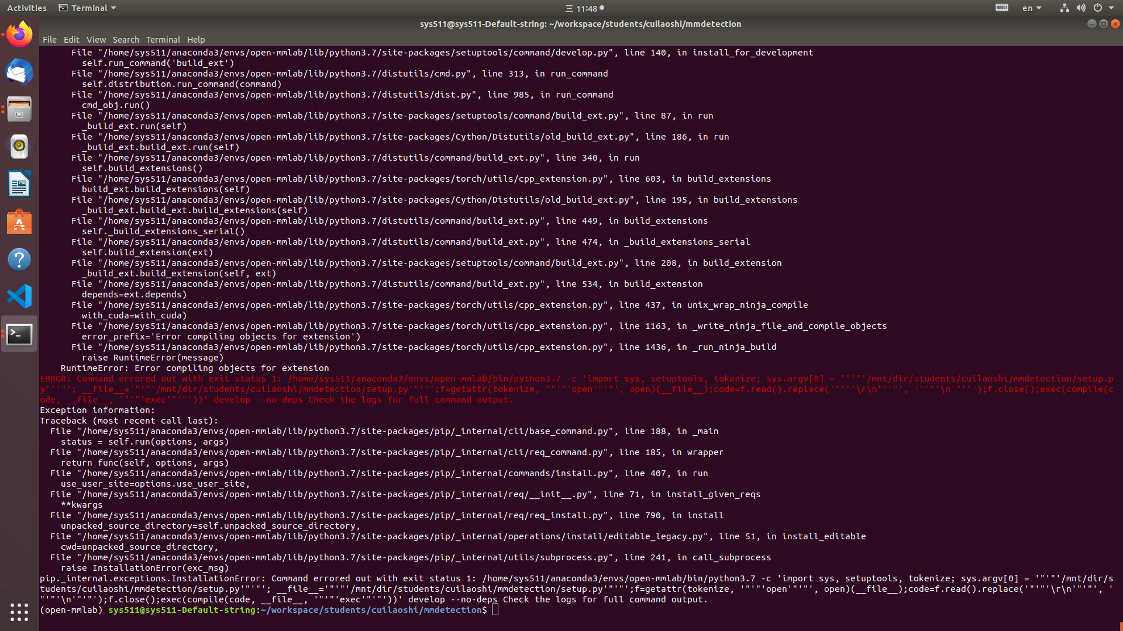Open the terminal's View menu
Screen dimensions: 1123x631
(96, 39)
